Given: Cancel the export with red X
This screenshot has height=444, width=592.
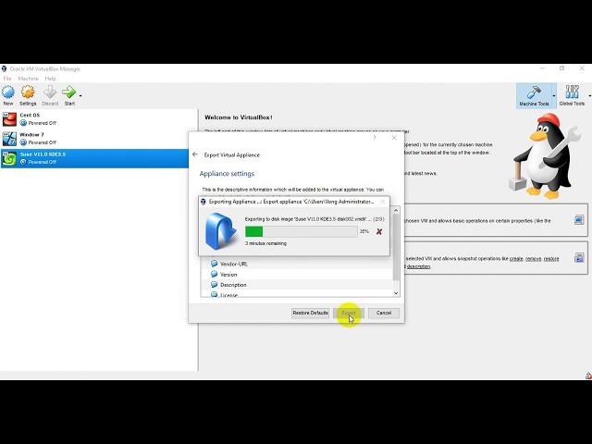Looking at the screenshot, I should pos(379,231).
